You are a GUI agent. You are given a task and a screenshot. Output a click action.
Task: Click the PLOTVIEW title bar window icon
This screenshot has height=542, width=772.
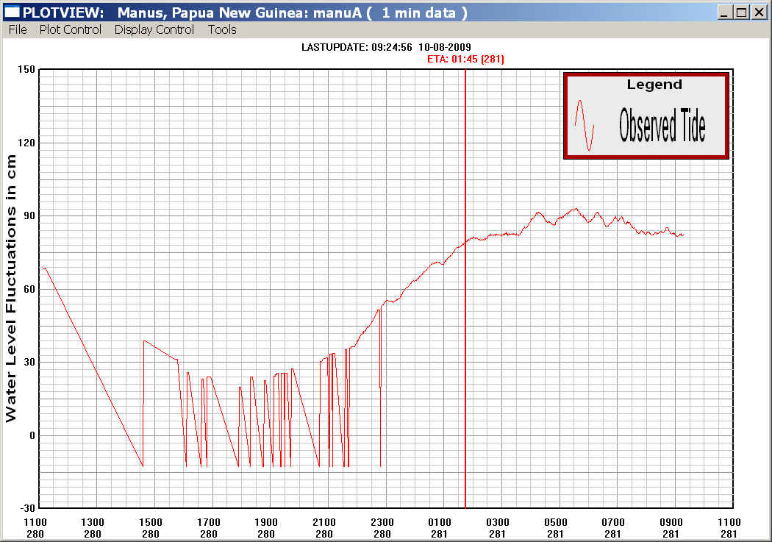click(12, 12)
